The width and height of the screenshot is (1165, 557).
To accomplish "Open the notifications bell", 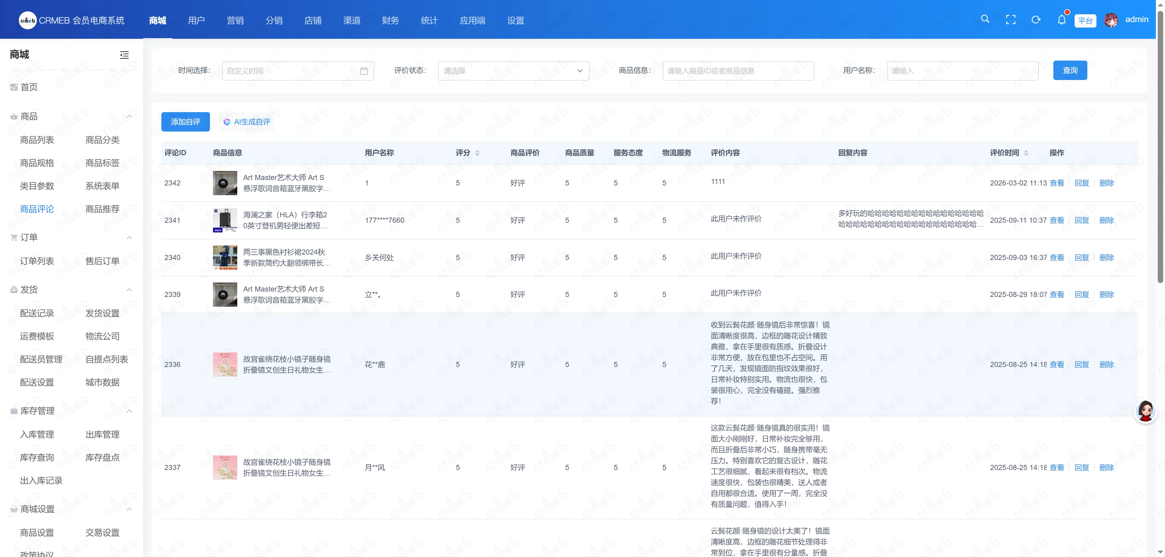I will [1062, 19].
